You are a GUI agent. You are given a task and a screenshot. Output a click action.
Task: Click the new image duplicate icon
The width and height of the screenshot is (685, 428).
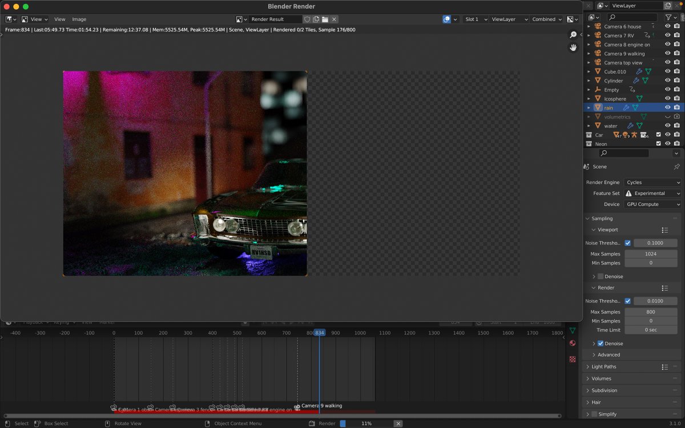pos(316,19)
